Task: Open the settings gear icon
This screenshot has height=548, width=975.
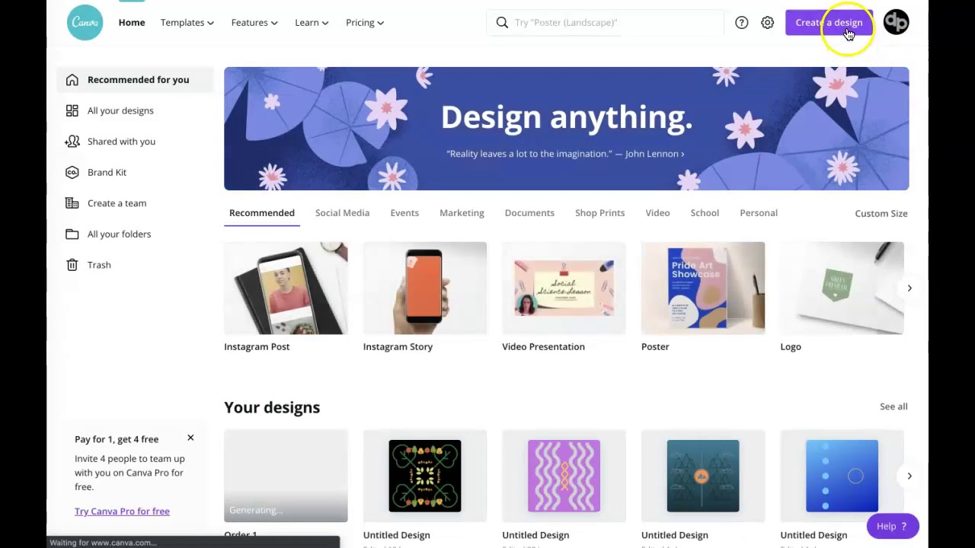Action: (767, 23)
